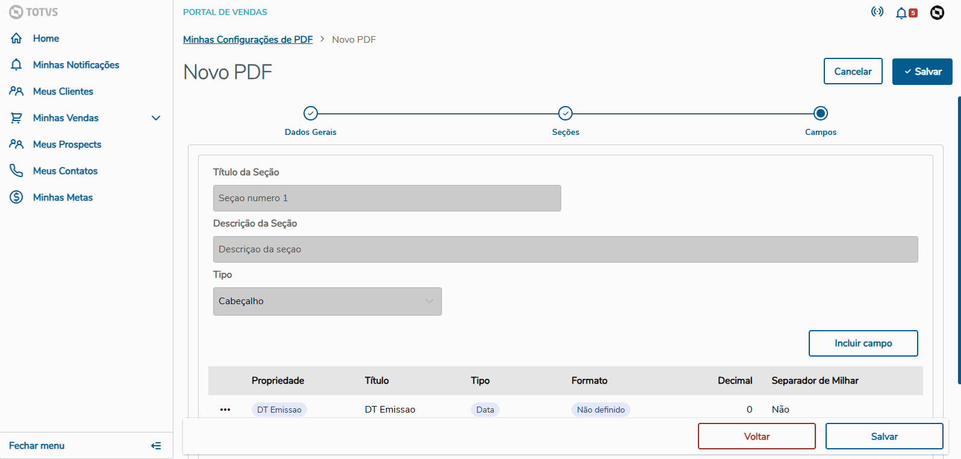961x459 pixels.
Task: Go to the Dados Gerais step
Action: (x=311, y=113)
